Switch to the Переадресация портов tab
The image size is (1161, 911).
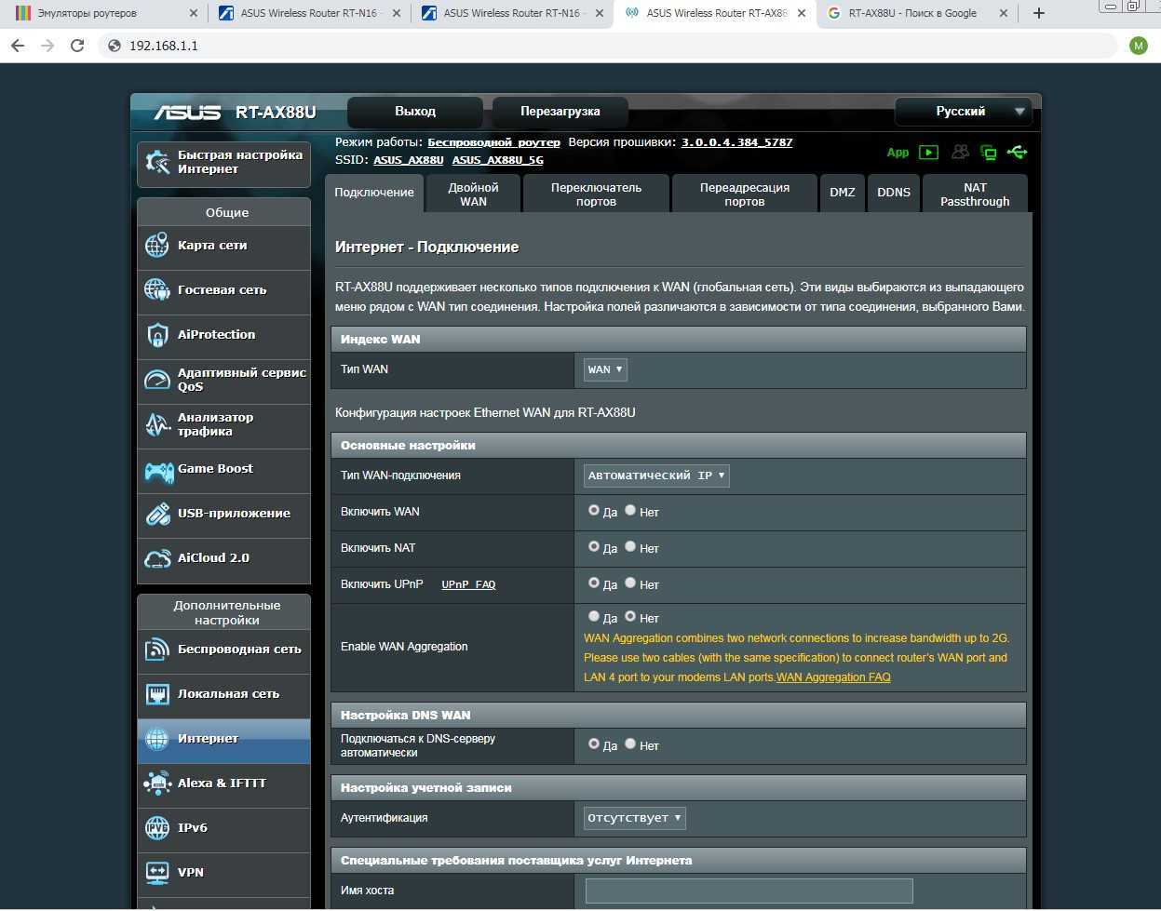pyautogui.click(x=744, y=194)
